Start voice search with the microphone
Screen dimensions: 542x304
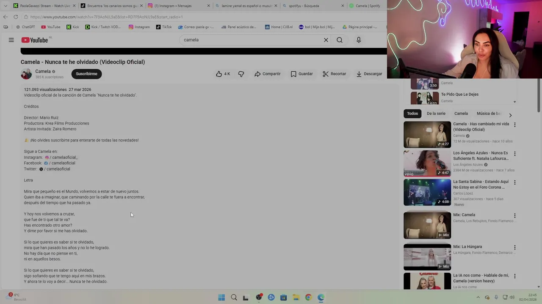[359, 40]
